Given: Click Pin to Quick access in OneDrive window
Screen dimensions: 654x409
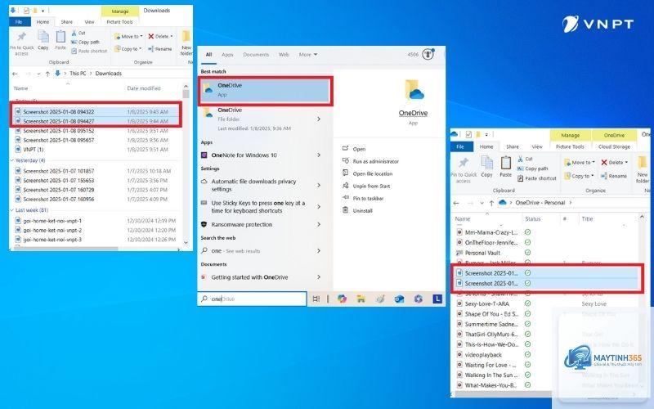Looking at the screenshot, I should click(x=464, y=170).
